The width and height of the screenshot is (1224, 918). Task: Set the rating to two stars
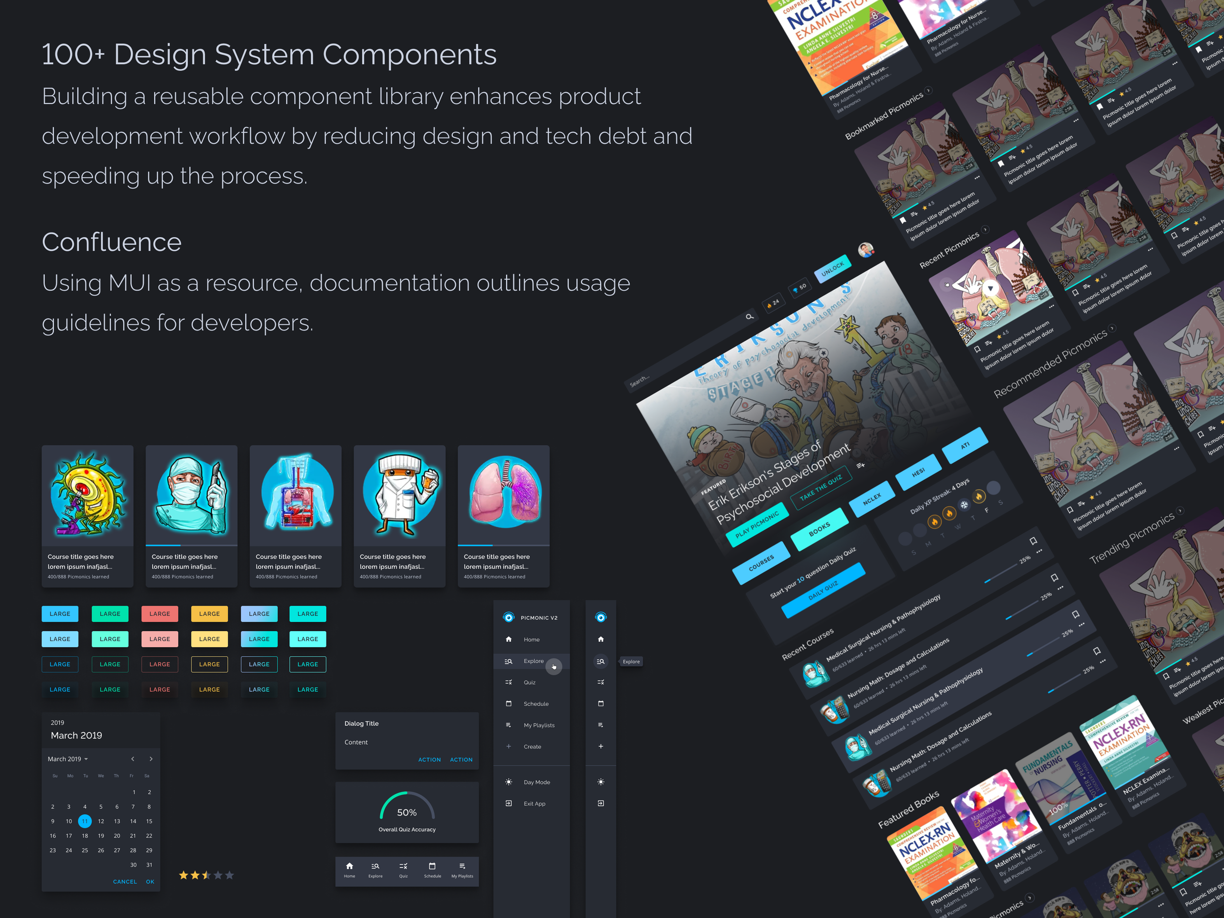tap(195, 875)
